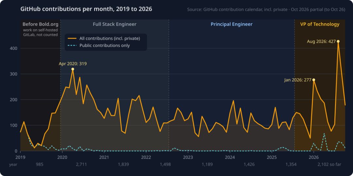Click the 2,102 so far yearly total
Screen dimensions: 353x176
coord(329,165)
